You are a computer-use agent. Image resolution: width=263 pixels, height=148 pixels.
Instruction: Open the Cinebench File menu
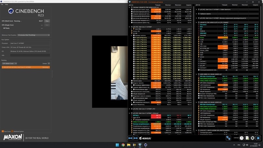coord(2,5)
